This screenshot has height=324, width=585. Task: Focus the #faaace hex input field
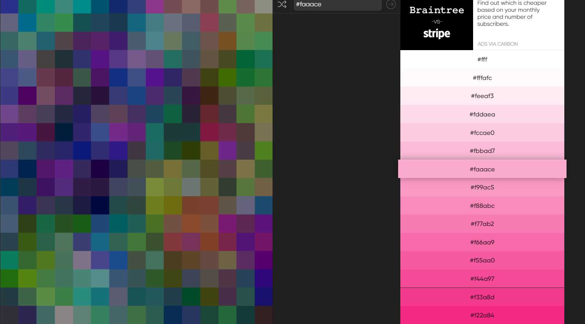(338, 5)
